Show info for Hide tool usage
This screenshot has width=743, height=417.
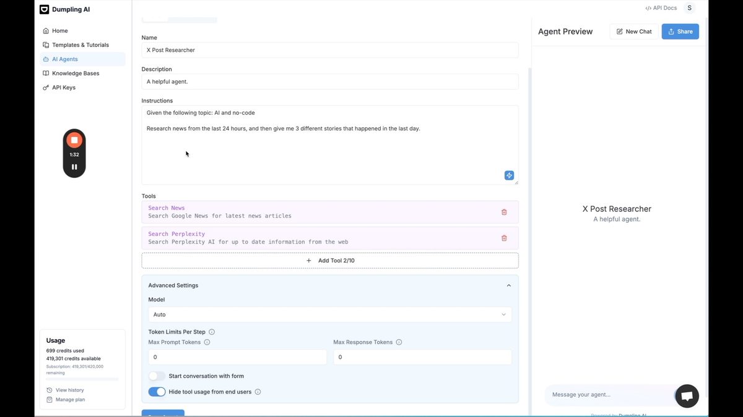pyautogui.click(x=258, y=392)
